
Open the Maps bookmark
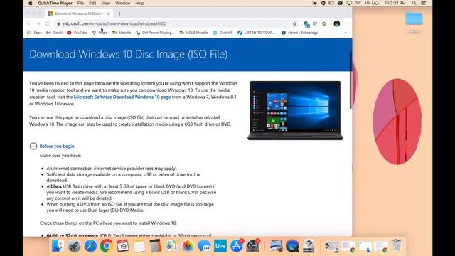tap(100, 33)
